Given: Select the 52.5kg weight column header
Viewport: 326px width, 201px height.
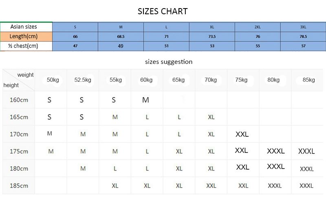Looking at the screenshot, I should click(83, 80).
